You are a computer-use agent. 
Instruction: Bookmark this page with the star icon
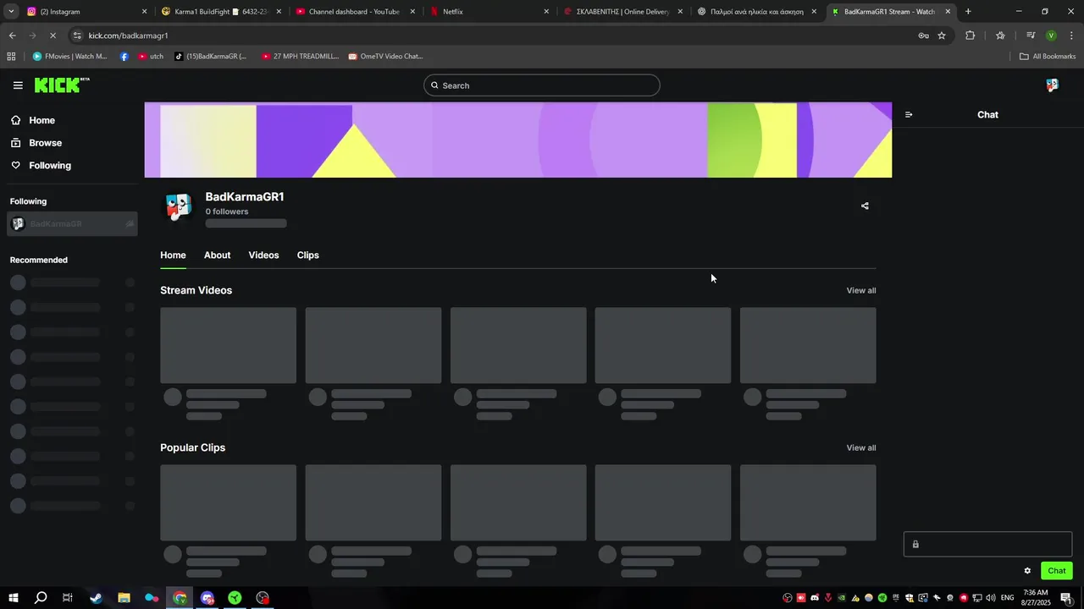pyautogui.click(x=942, y=36)
